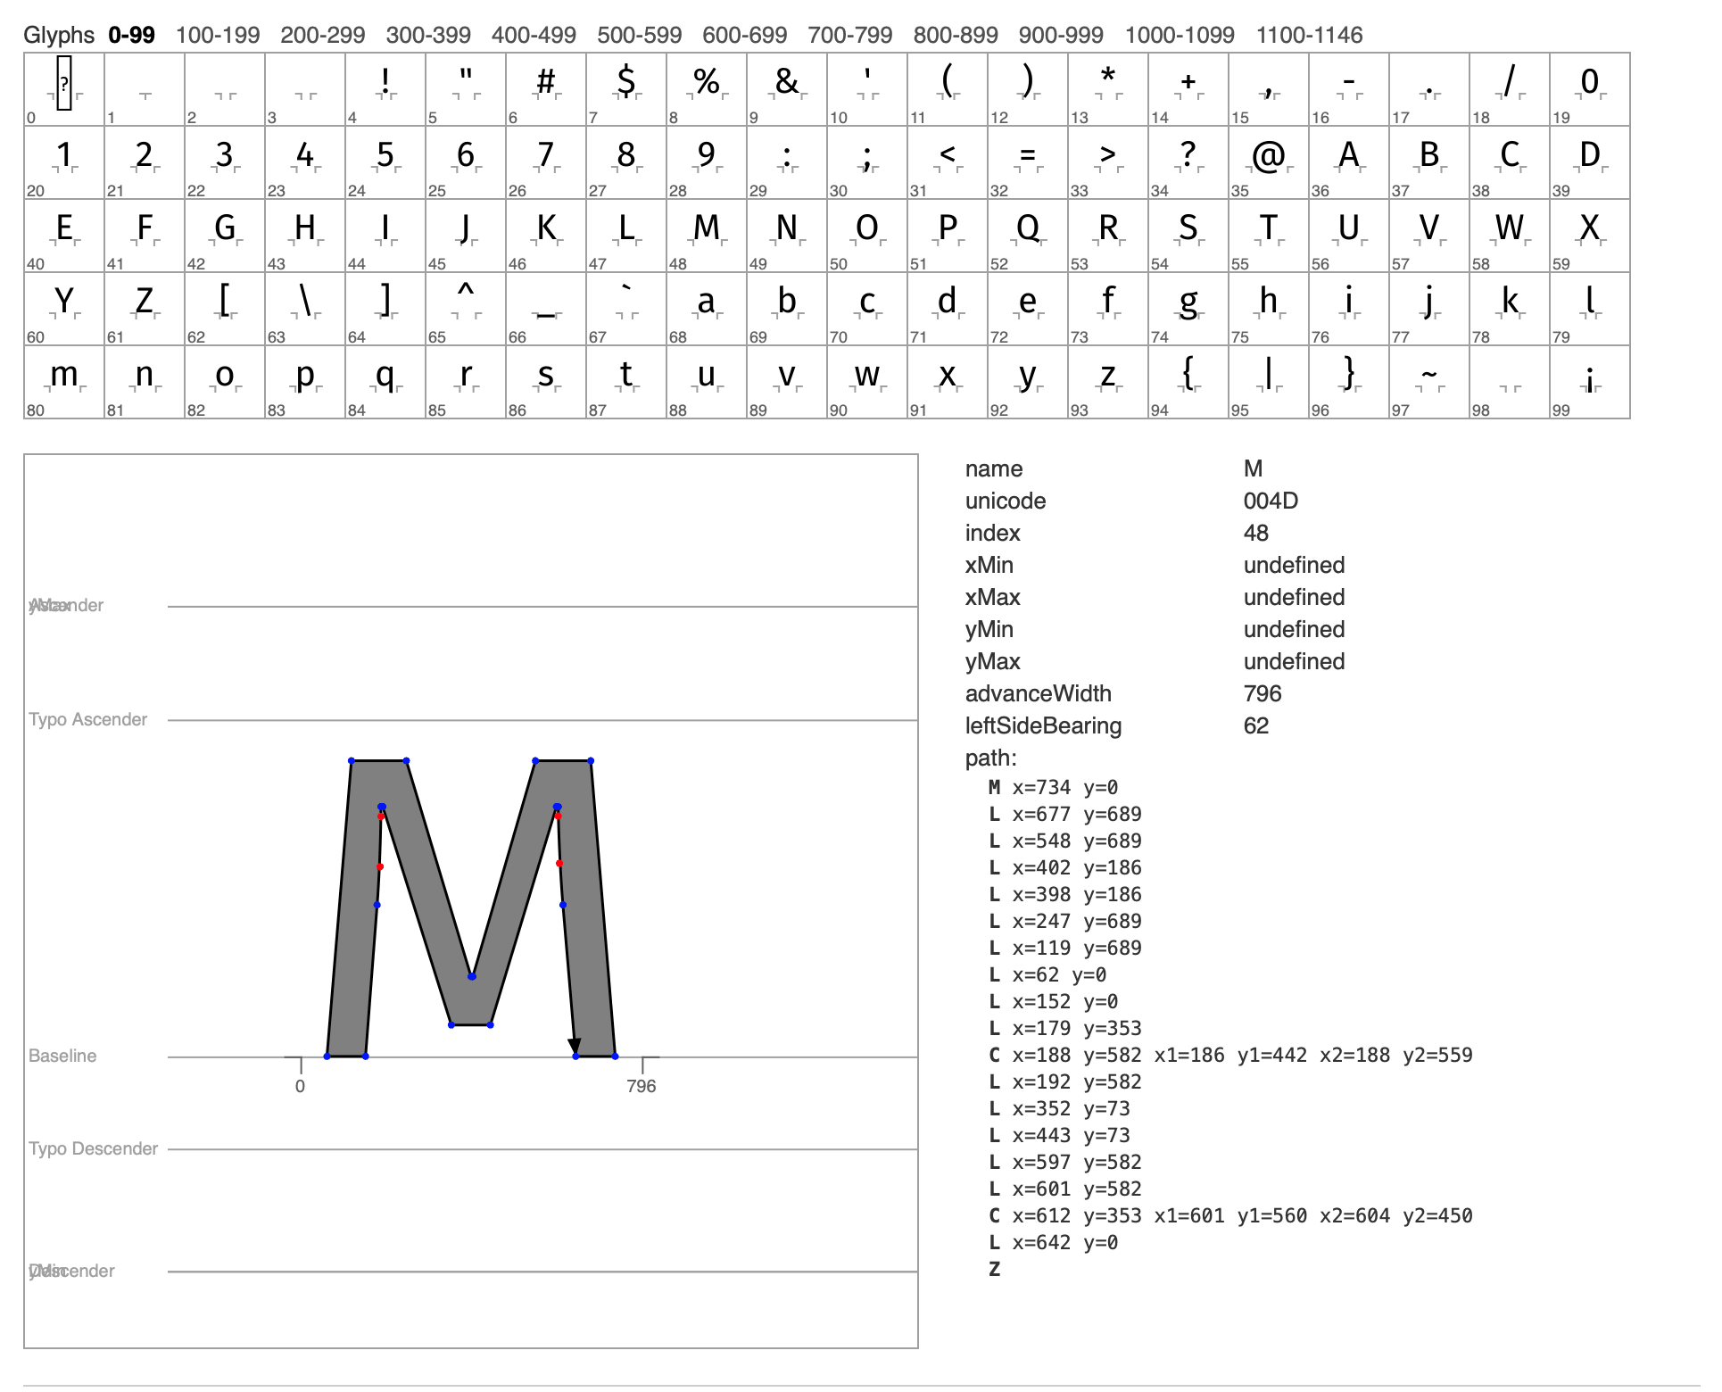Click the ampersand glyph cell
The image size is (1722, 1392).
786,88
